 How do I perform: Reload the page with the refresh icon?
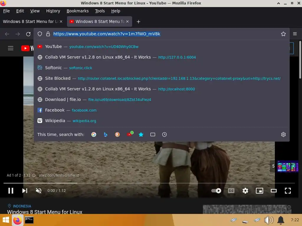pos(28,34)
